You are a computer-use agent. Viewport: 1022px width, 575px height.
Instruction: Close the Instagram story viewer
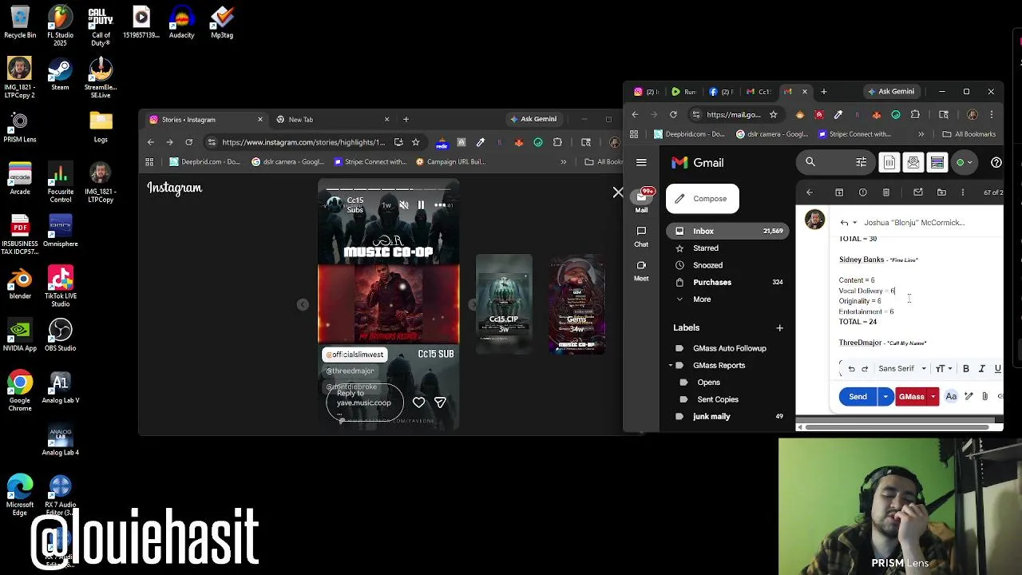click(x=618, y=192)
